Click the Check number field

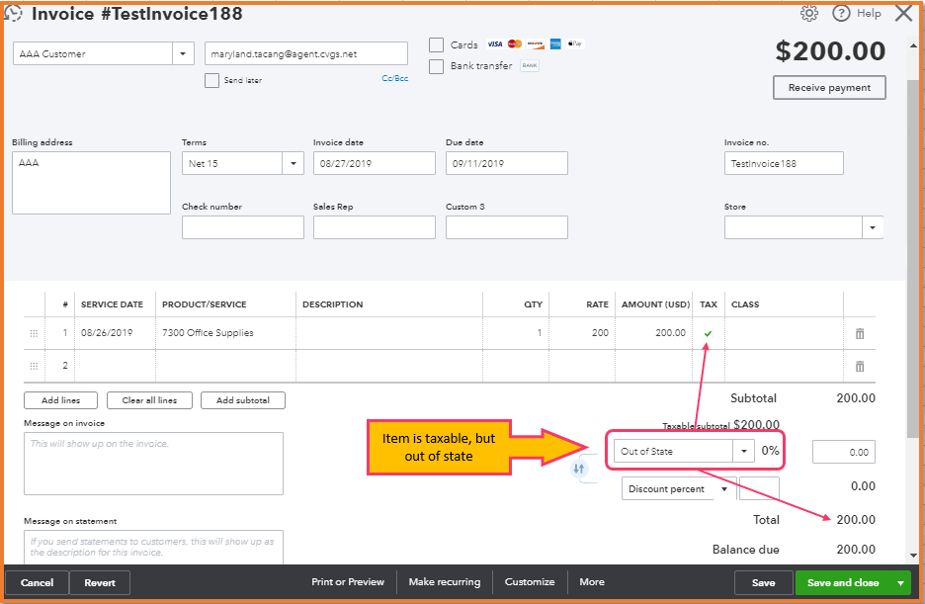coord(243,227)
